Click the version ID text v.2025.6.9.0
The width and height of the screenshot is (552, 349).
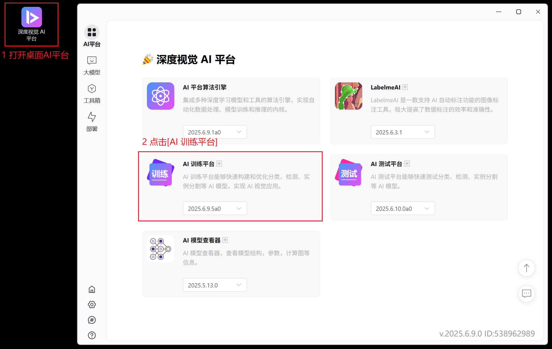487,334
